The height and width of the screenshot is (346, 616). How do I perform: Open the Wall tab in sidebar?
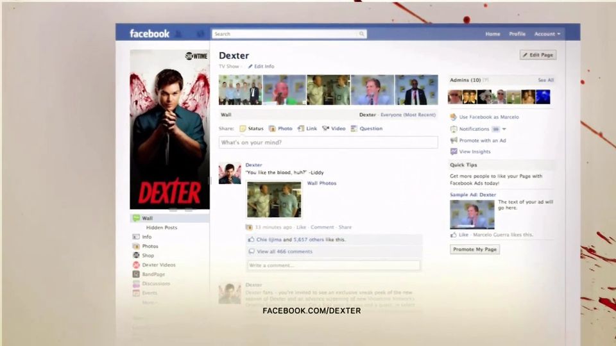click(169, 218)
